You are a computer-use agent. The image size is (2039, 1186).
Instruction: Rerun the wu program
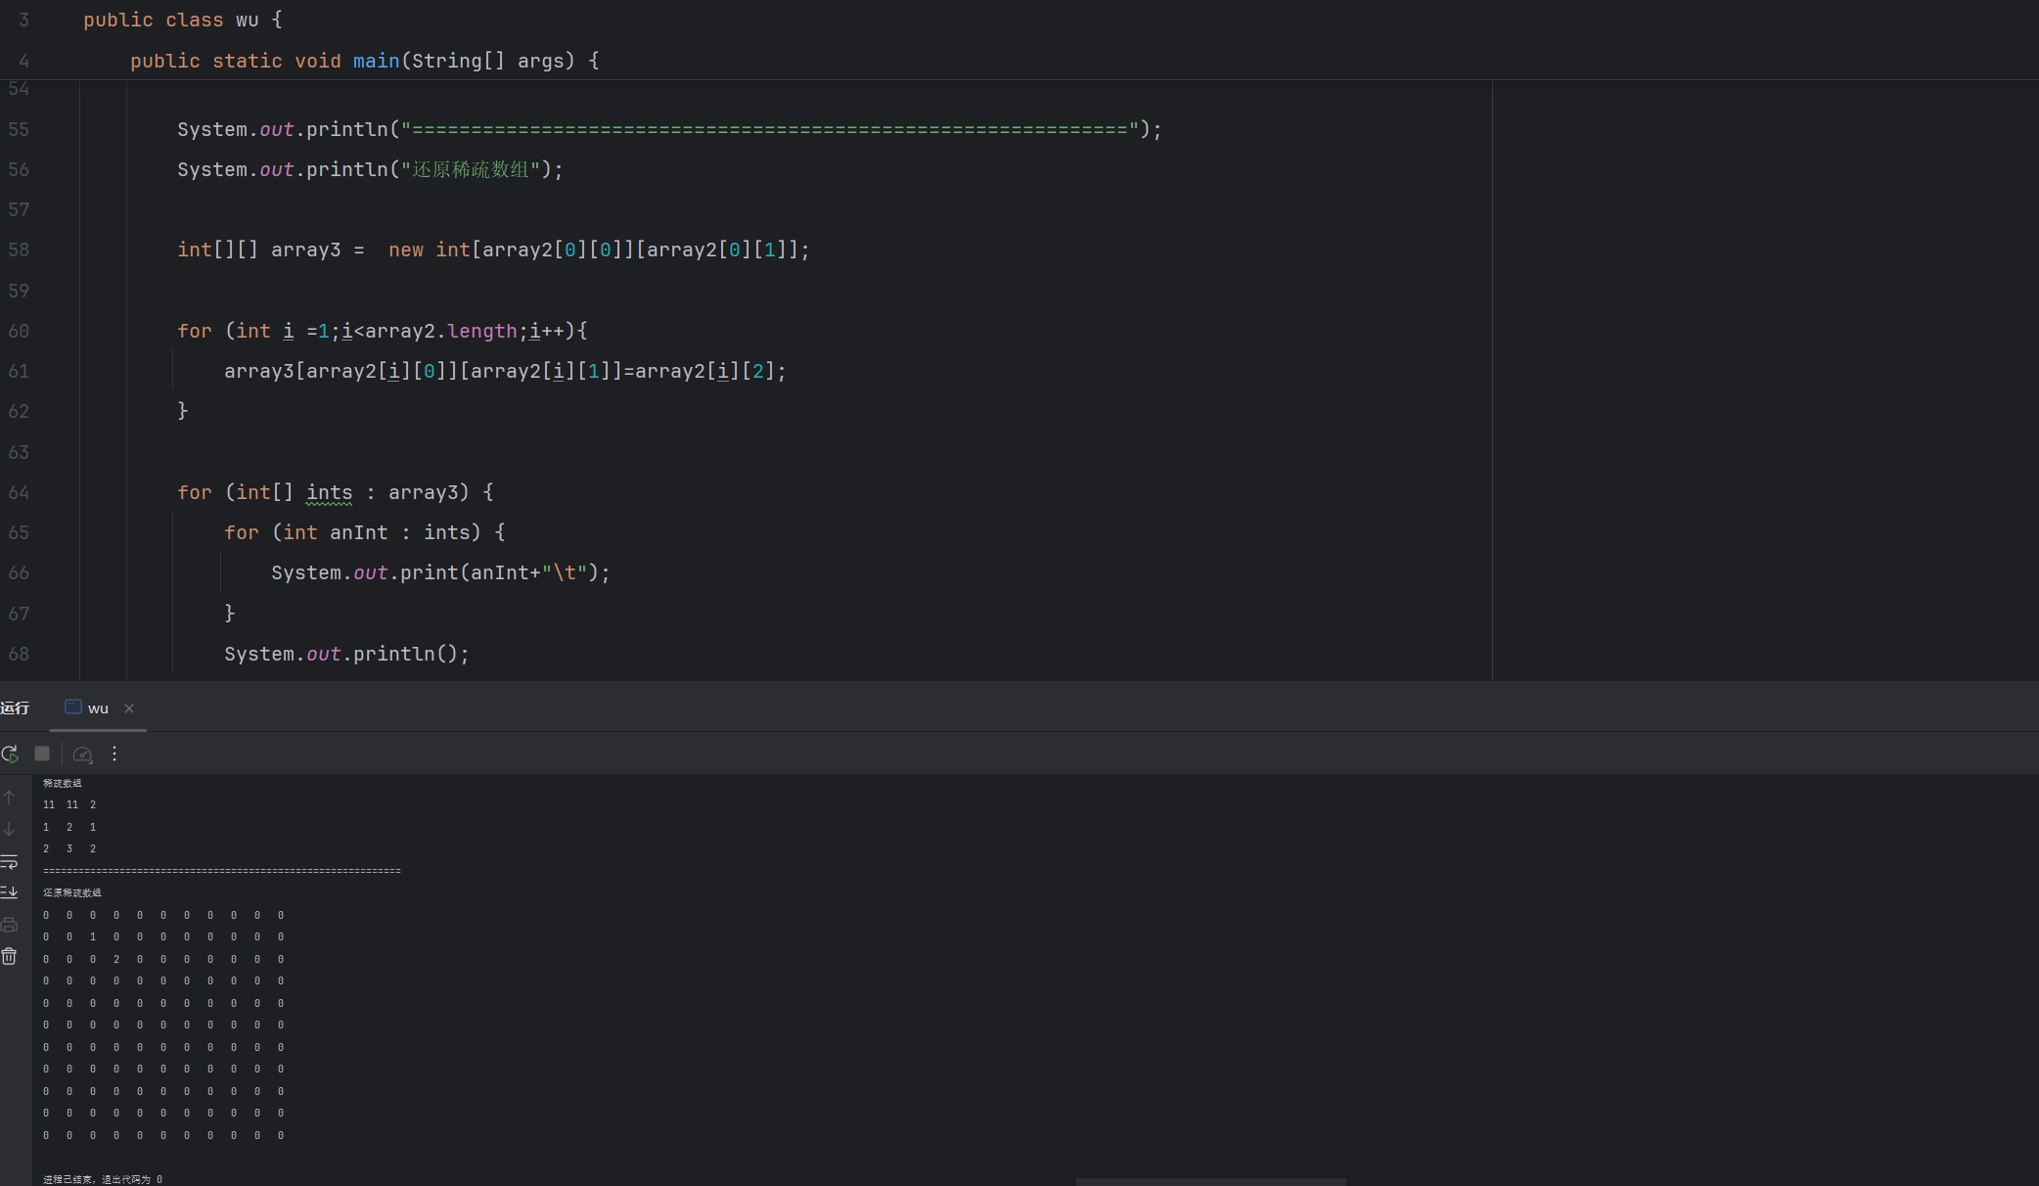tap(10, 753)
